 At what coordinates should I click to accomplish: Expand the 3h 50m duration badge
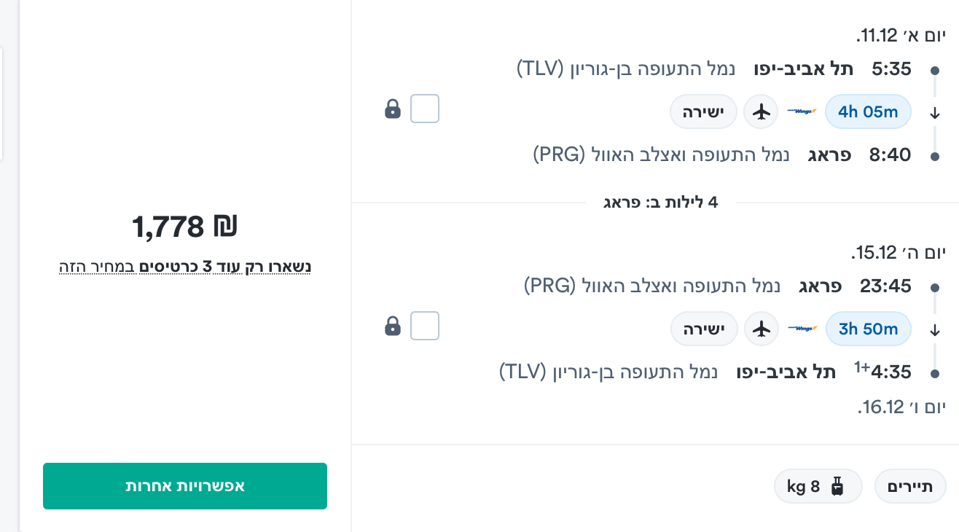point(868,329)
